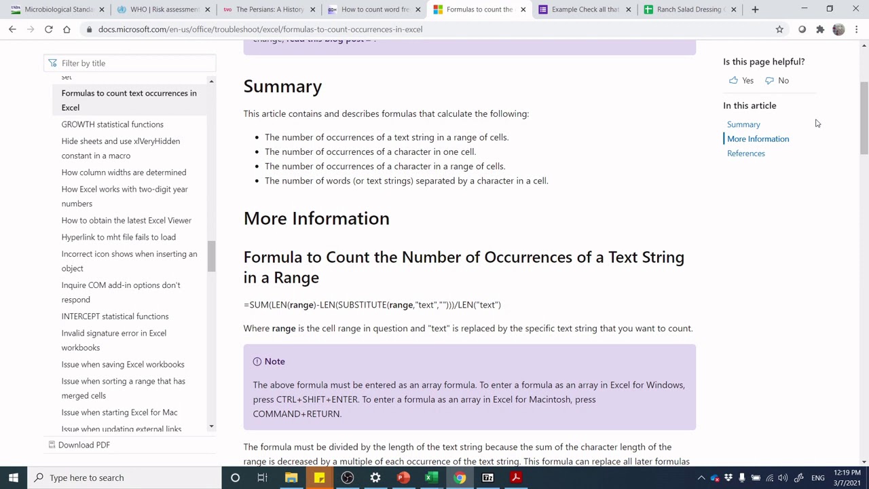Open the Dropbox tray icon
The image size is (869, 489).
728,477
